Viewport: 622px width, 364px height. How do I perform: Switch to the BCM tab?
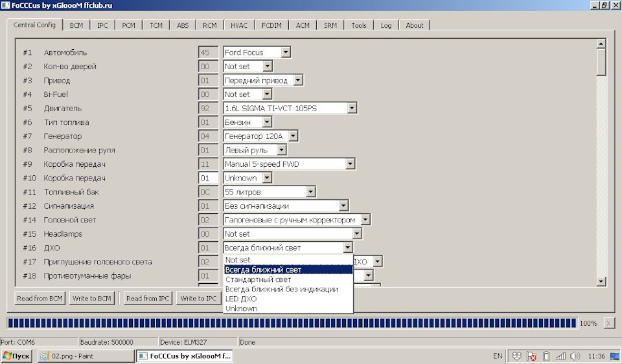tap(76, 25)
